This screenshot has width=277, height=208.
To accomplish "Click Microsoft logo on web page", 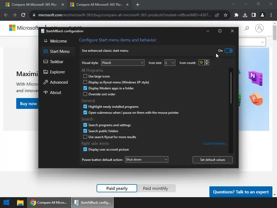I will (x=24, y=28).
